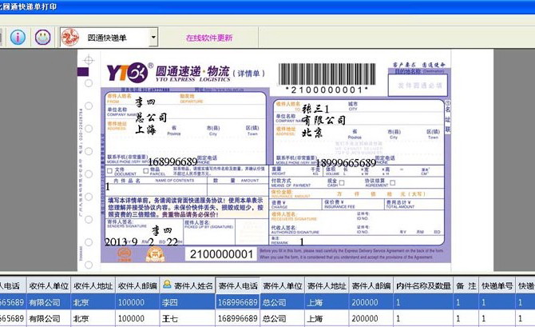Screen dimensions: 535x327
Task: Click 100000 in the 王七 row
Action: [137, 318]
